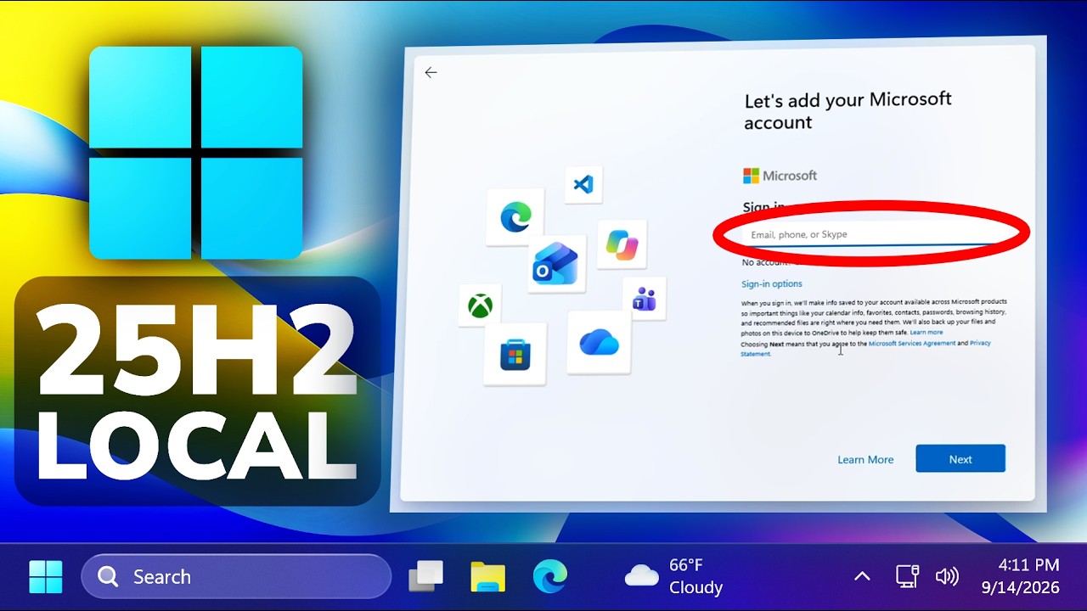Click the back arrow in setup window
1087x611 pixels.
[431, 73]
